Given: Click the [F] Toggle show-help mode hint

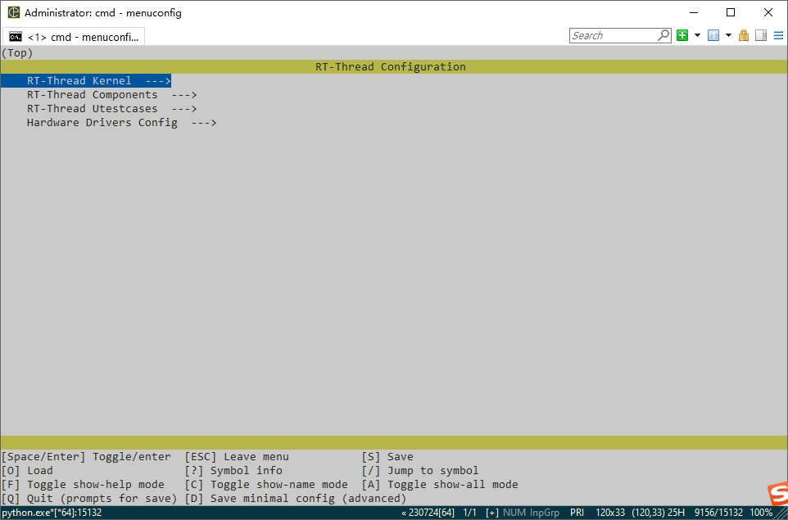Looking at the screenshot, I should coord(83,485).
